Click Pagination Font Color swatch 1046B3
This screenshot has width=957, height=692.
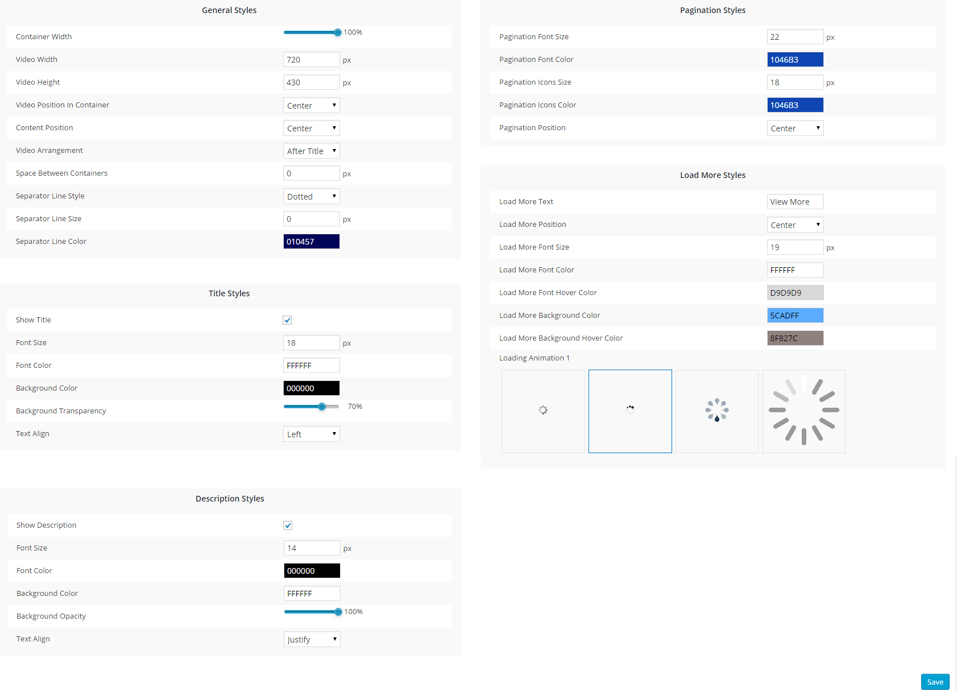click(x=795, y=60)
